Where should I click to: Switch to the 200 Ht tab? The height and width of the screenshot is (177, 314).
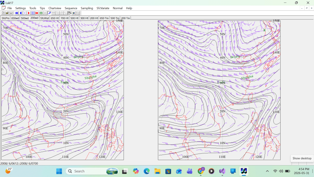coord(94,18)
